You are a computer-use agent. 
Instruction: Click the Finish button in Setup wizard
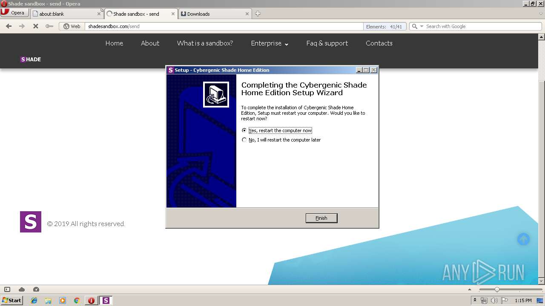point(321,218)
